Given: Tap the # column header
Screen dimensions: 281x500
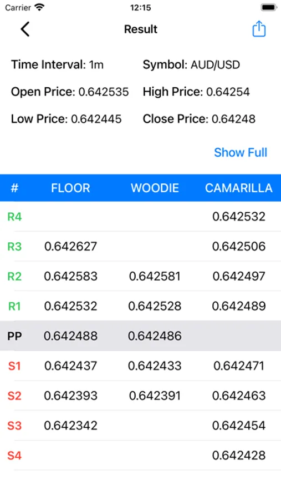Looking at the screenshot, I should 14,188.
